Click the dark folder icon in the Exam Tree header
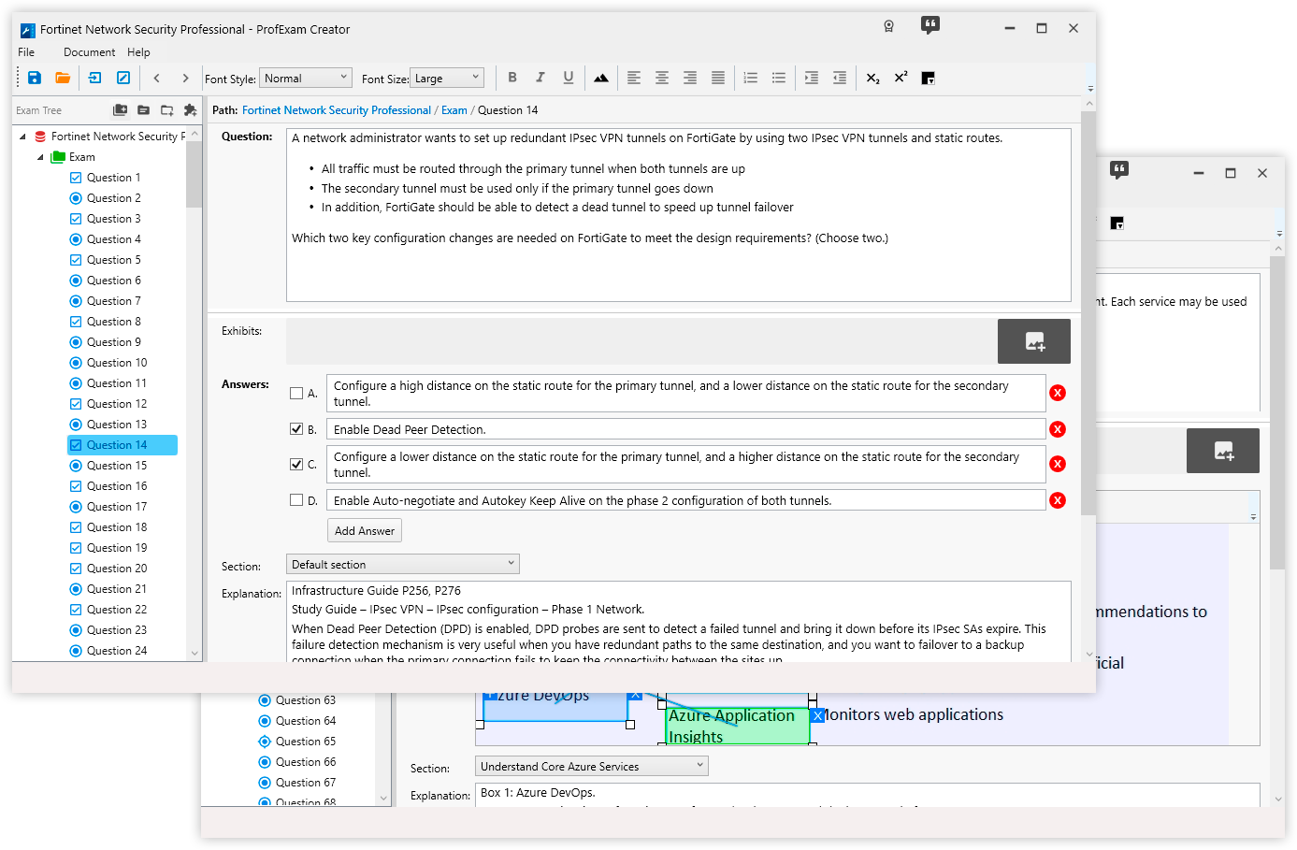Screen dimensions: 1297x850 [x=144, y=110]
